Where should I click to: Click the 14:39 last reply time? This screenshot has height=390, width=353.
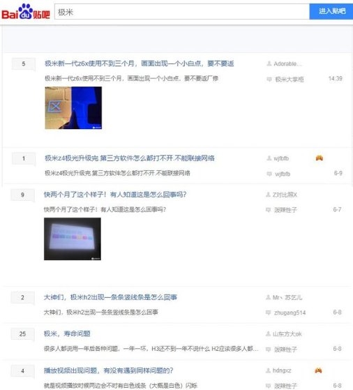point(336,79)
